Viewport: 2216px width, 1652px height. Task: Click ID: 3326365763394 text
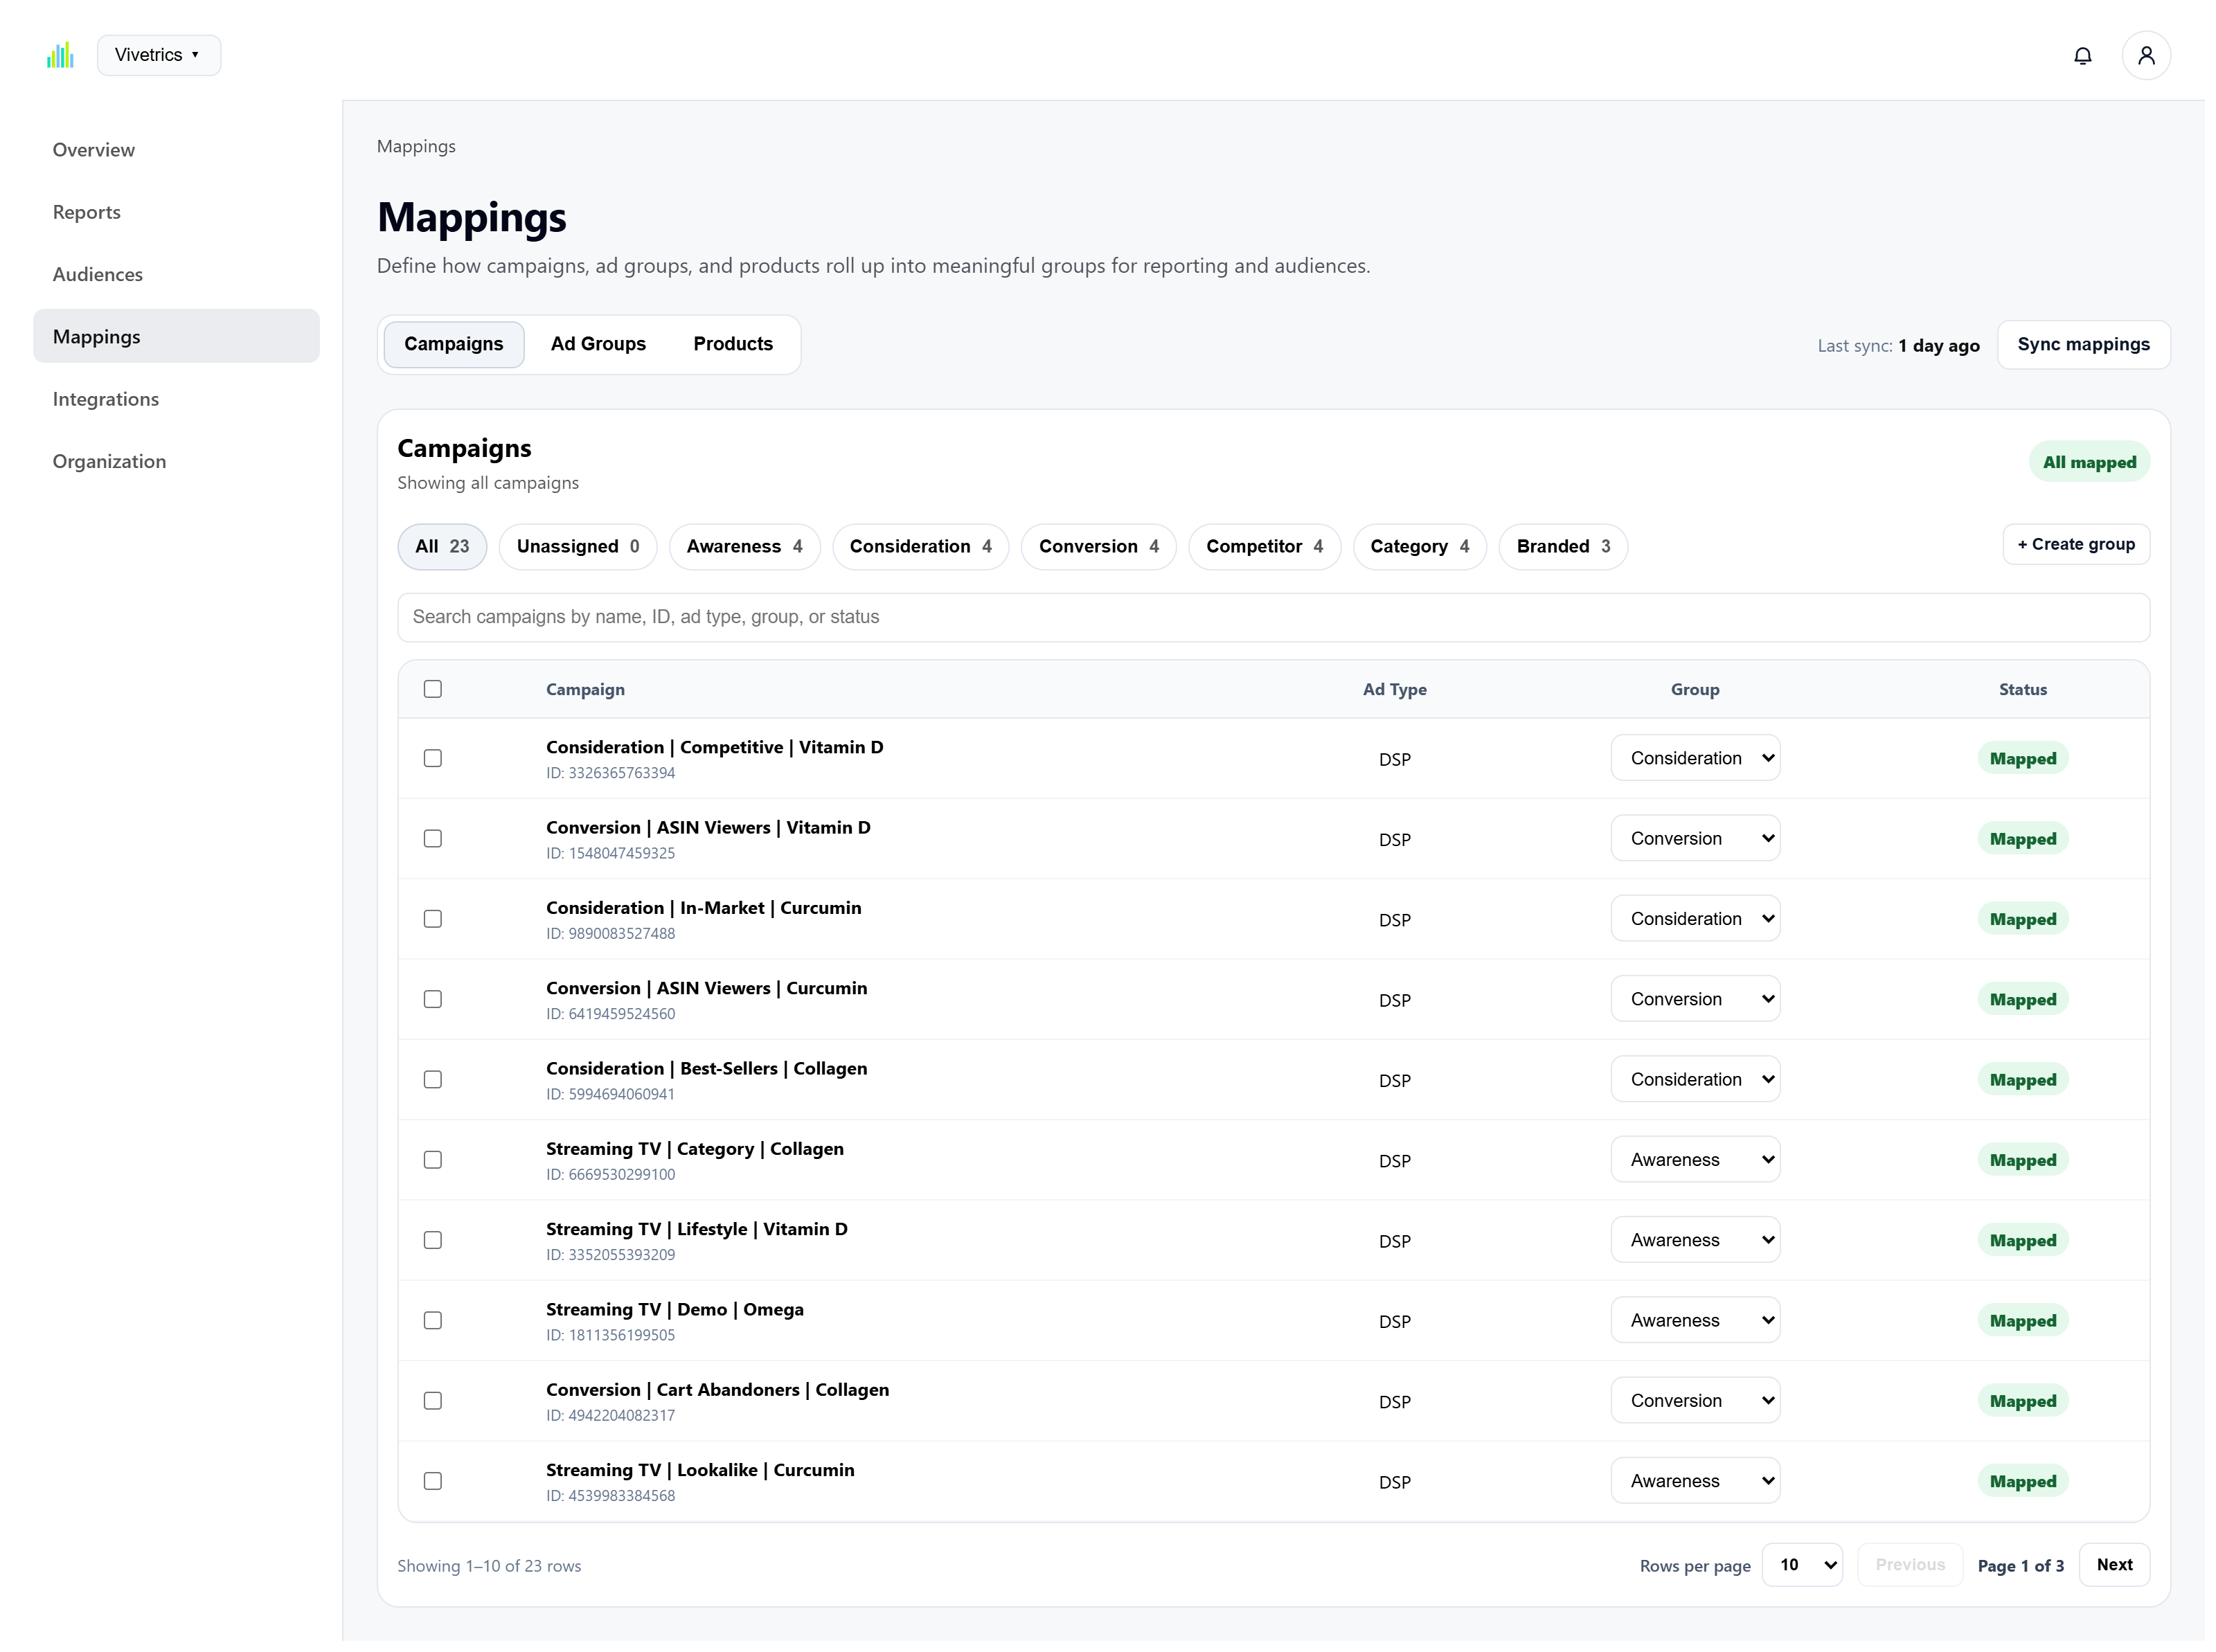point(610,773)
